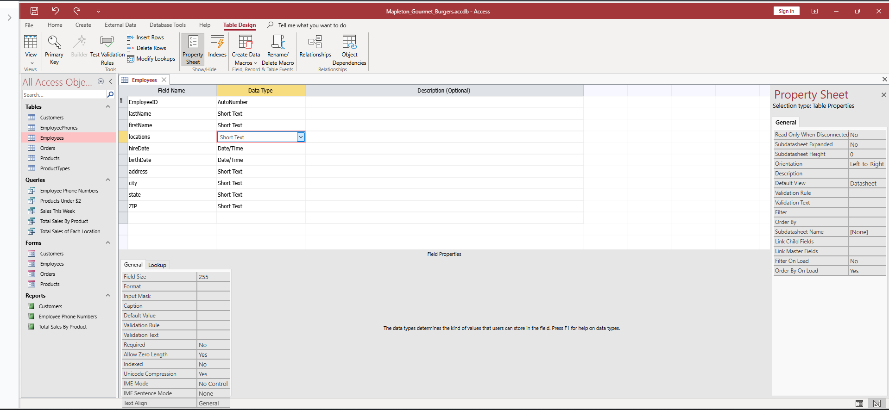Open Customize Quick Access Toolbar dropdown
The image size is (889, 410).
[x=98, y=11]
